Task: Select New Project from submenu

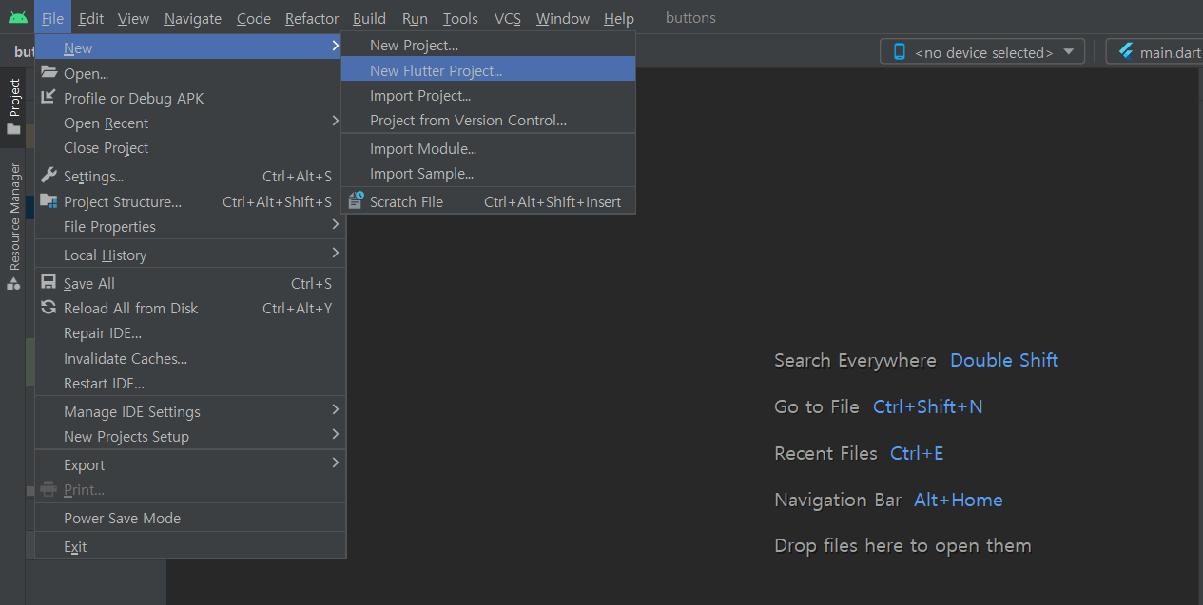Action: [489, 45]
